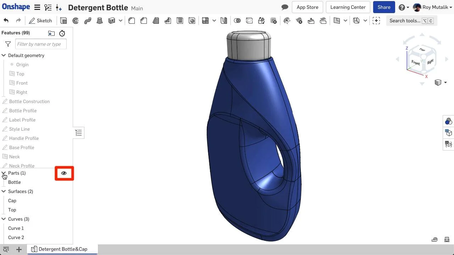This screenshot has width=454, height=255.
Task: Collapse the Default geometry group
Action: (4, 55)
